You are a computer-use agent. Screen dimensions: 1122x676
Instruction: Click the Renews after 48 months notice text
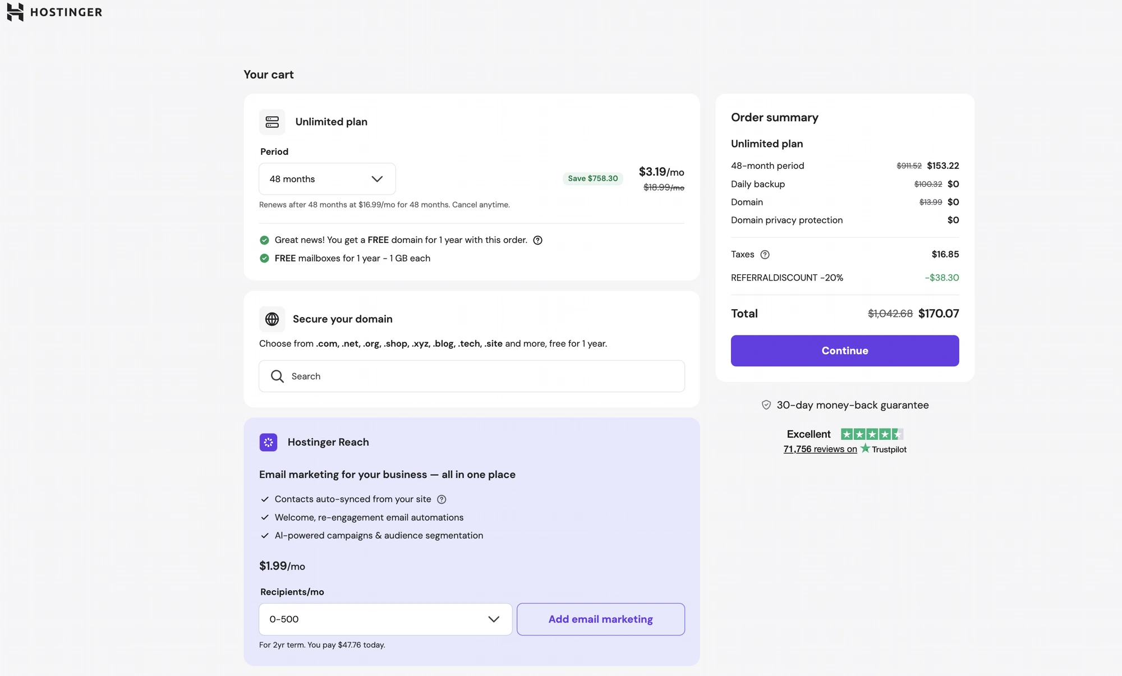click(384, 205)
